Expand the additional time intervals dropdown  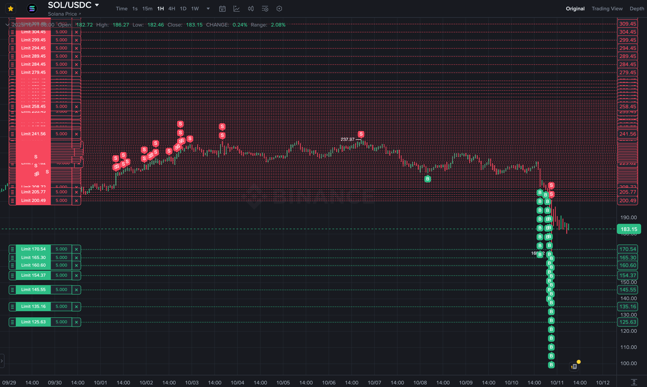pyautogui.click(x=208, y=9)
